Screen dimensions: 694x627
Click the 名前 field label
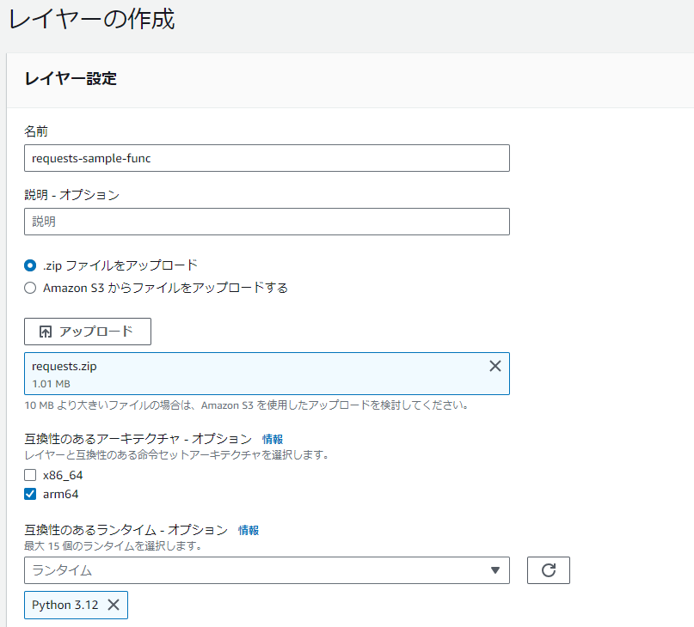(x=36, y=131)
